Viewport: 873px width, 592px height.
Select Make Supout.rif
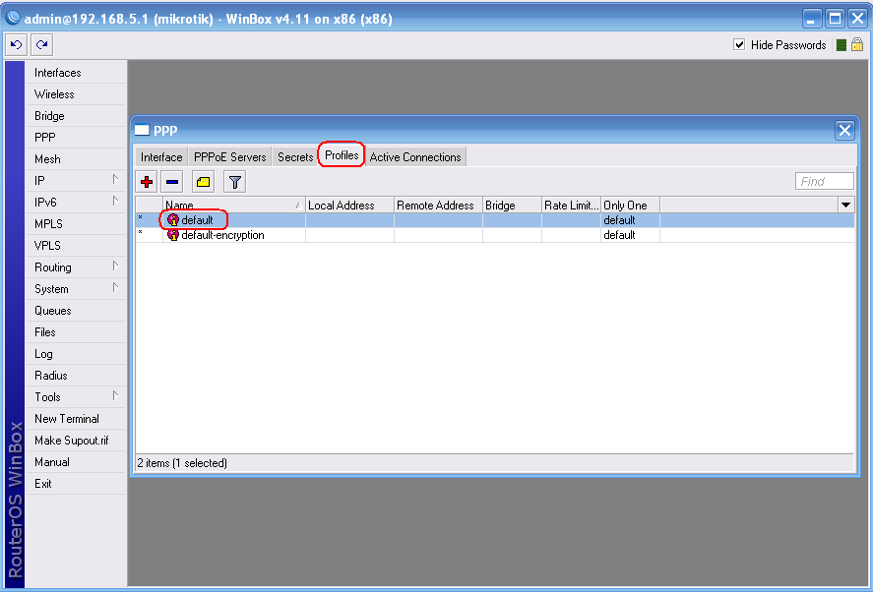click(x=75, y=441)
